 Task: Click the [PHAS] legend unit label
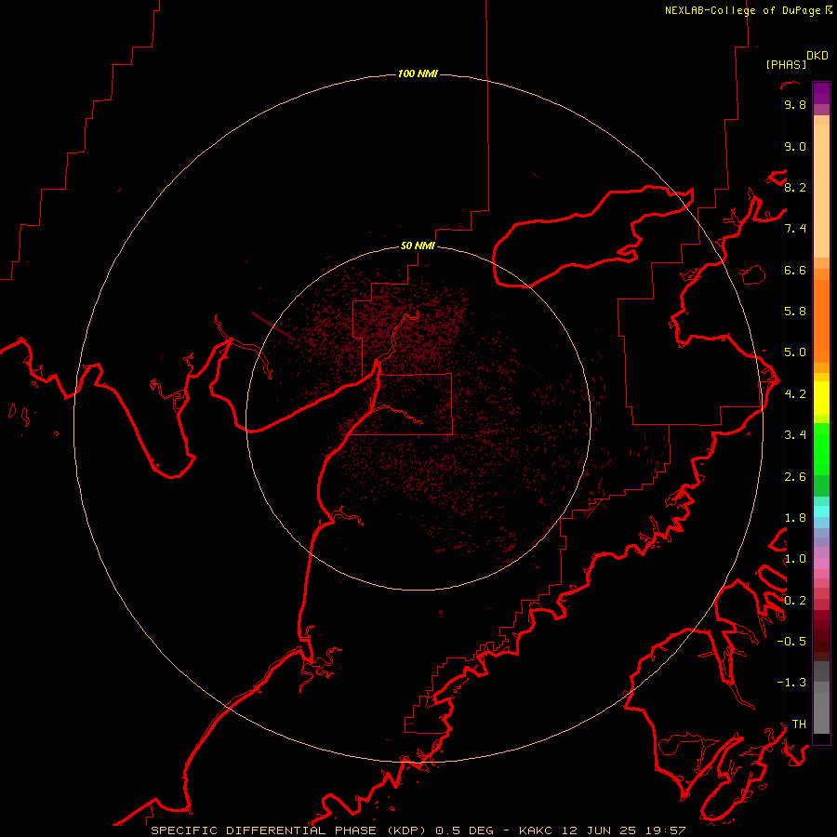786,64
